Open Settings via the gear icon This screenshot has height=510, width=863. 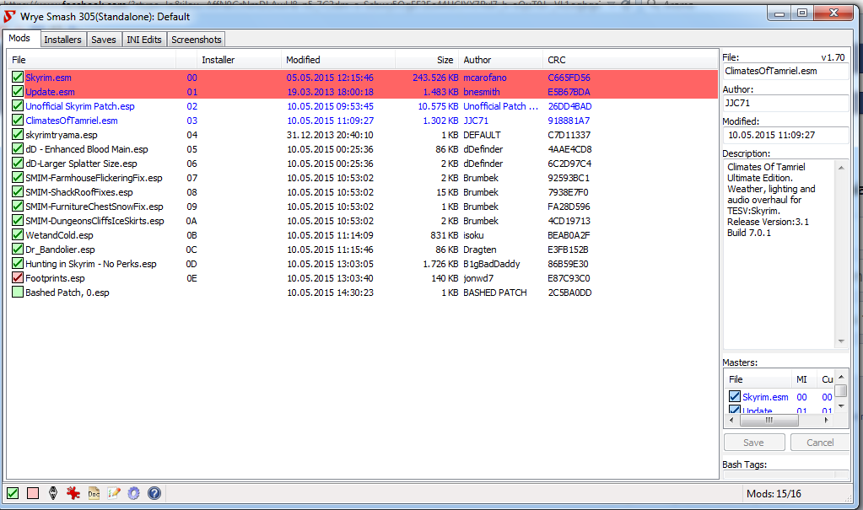point(134,493)
